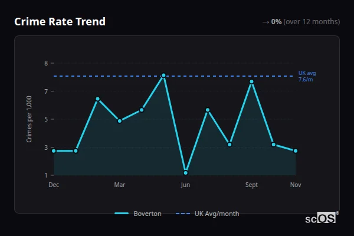Click the 'Crime Rate Trend' heading
The width and height of the screenshot is (354, 236).
pyautogui.click(x=60, y=22)
